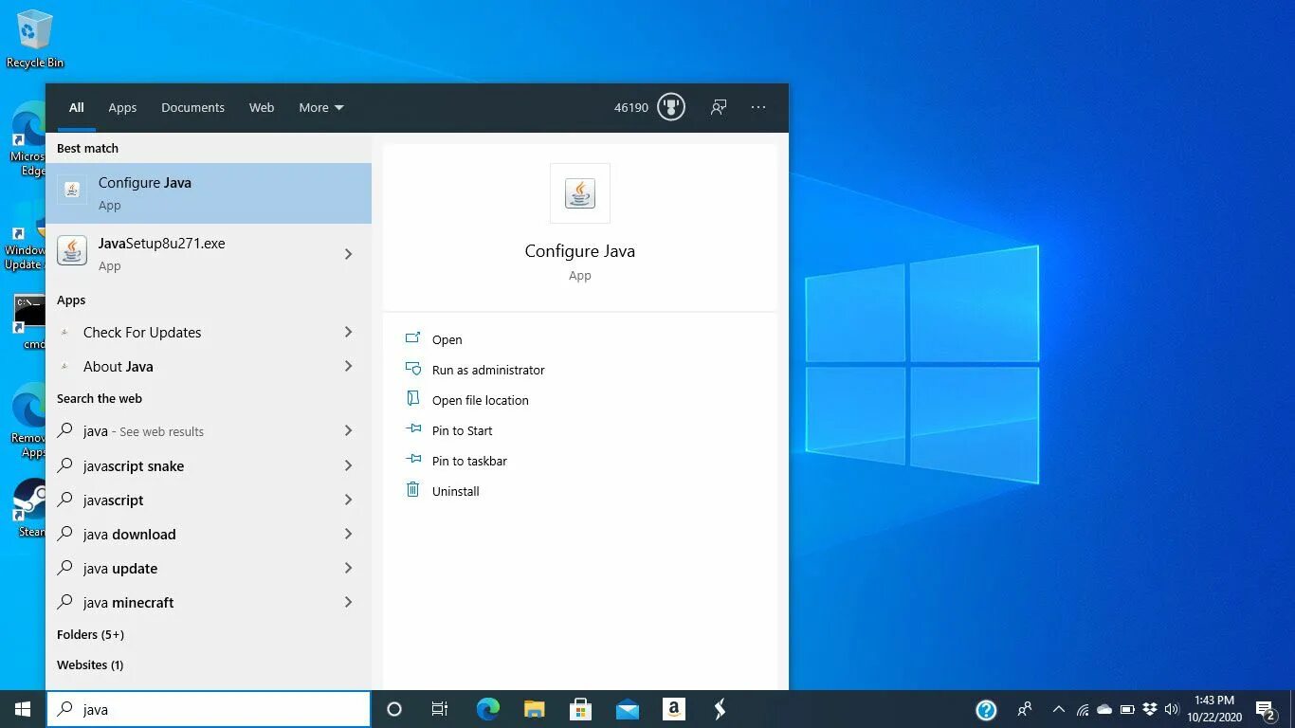Viewport: 1295px width, 728px height.
Task: Click the volume speaker icon
Action: coord(1172,709)
